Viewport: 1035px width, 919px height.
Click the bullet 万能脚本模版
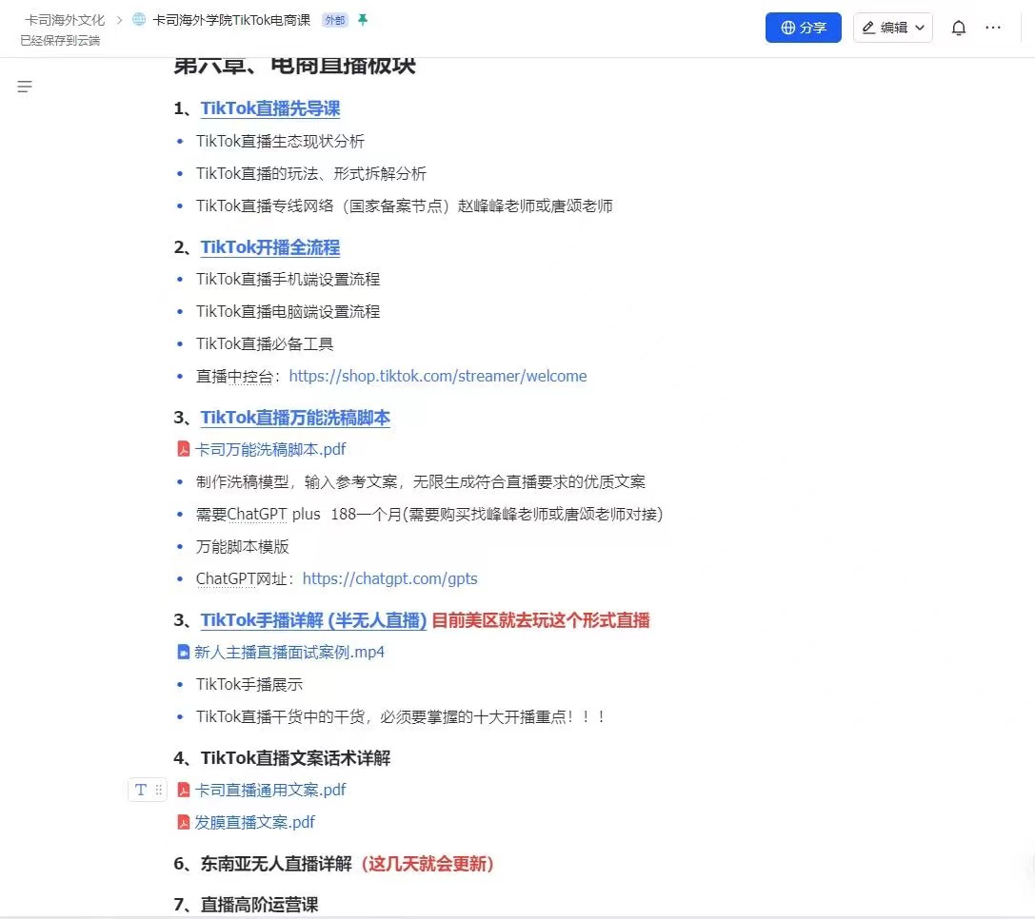click(242, 546)
